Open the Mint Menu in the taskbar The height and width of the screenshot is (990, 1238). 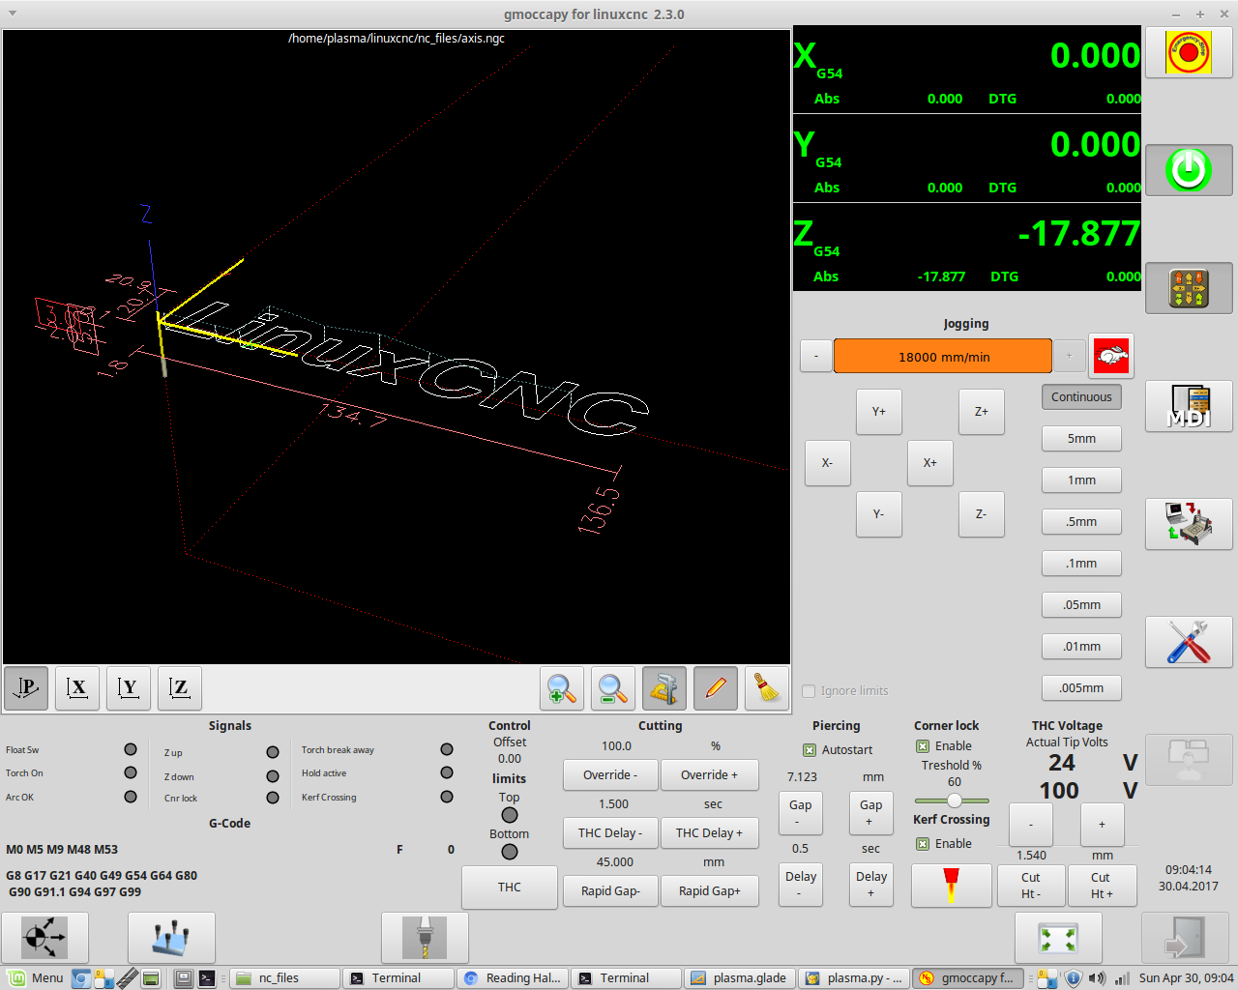[x=33, y=977]
